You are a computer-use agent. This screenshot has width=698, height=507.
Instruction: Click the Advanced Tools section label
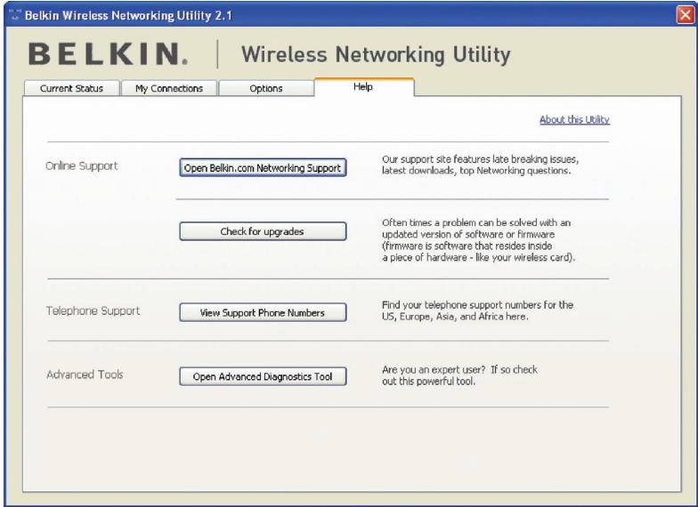click(85, 374)
